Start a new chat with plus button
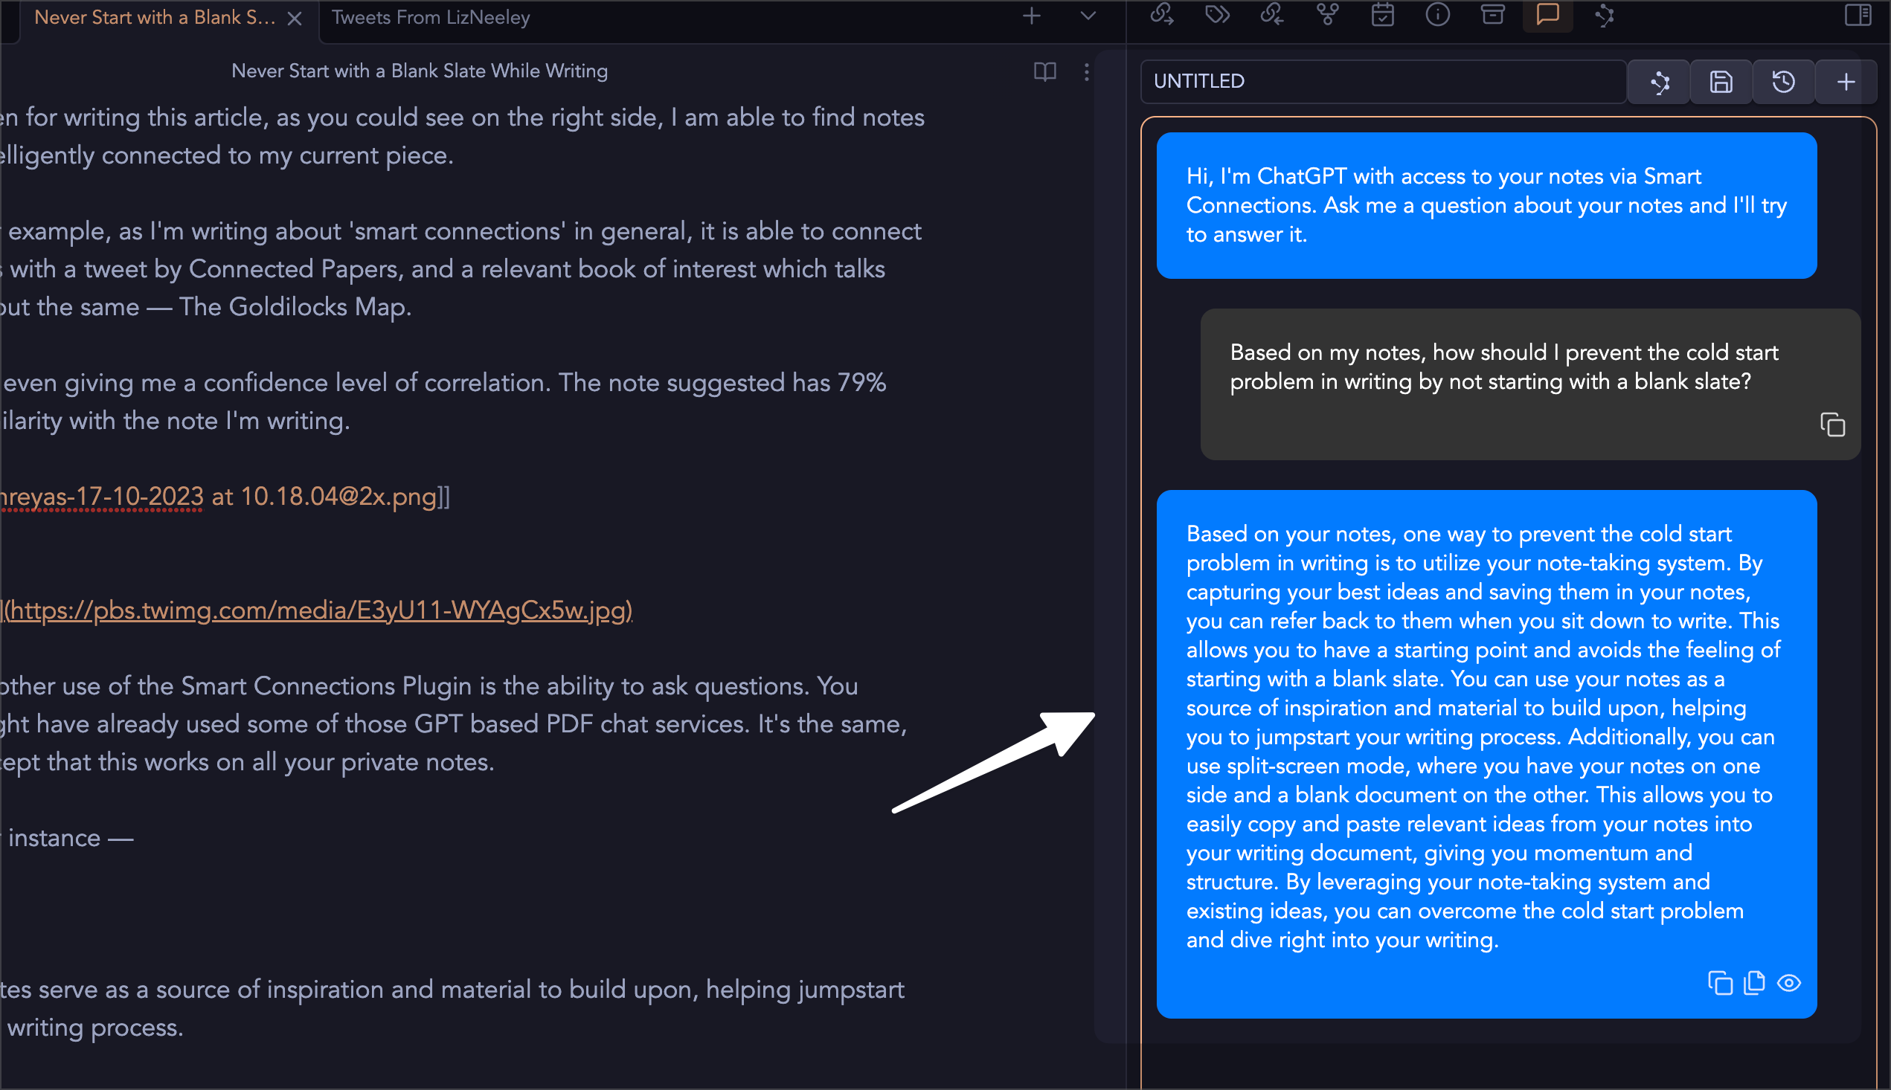Image resolution: width=1891 pixels, height=1090 pixels. 1846,82
